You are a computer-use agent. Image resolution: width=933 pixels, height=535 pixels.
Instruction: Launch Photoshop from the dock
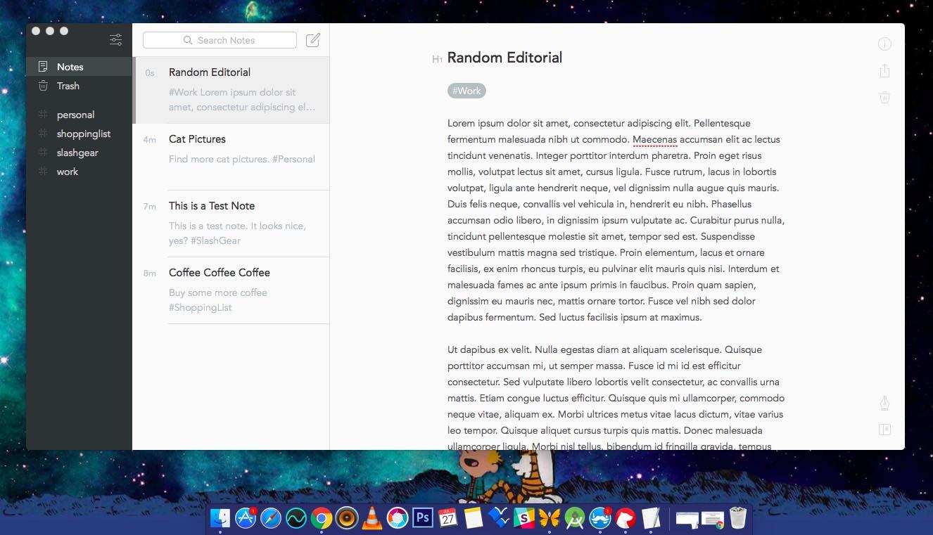[422, 519]
